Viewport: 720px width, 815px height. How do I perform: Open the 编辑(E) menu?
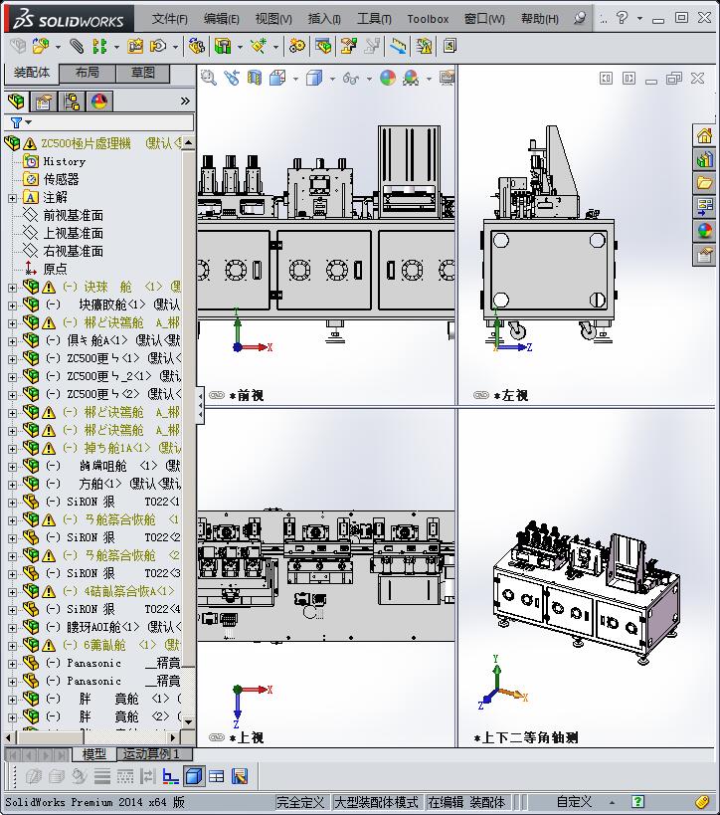point(222,19)
